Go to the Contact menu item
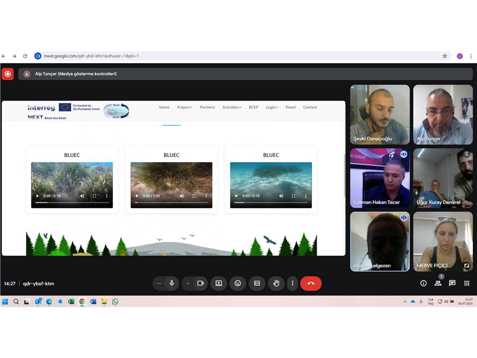 (x=310, y=107)
